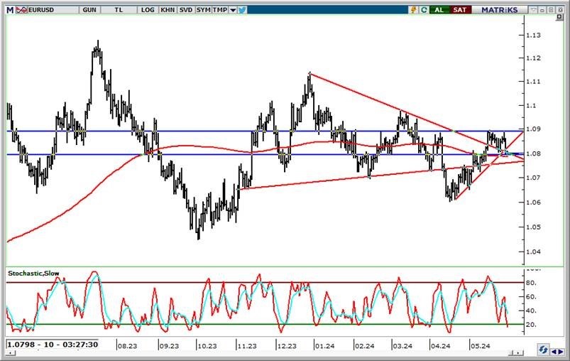Step chart back with left arrow
570x361 pixels.
tap(554, 352)
